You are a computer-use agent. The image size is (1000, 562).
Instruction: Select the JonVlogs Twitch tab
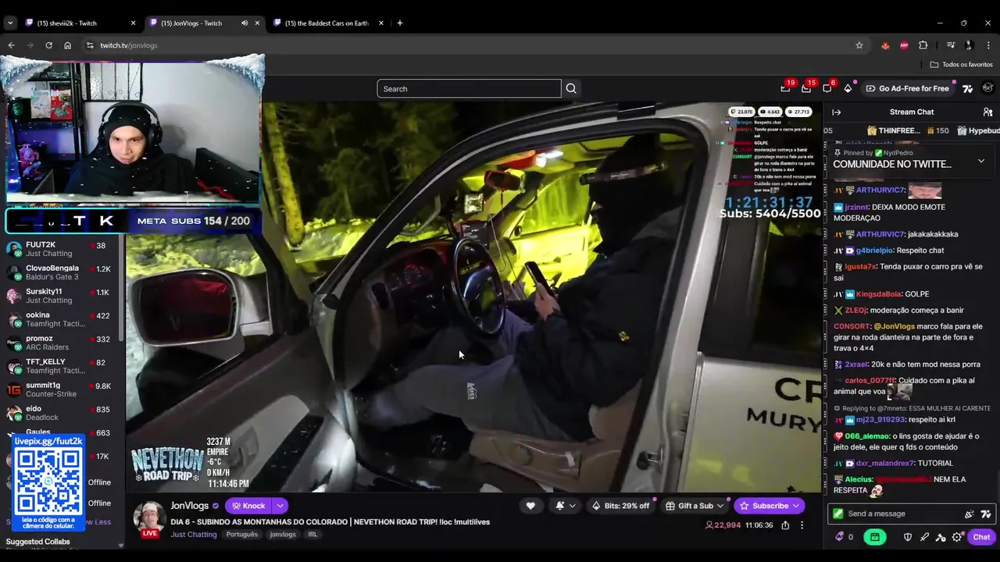(x=205, y=23)
